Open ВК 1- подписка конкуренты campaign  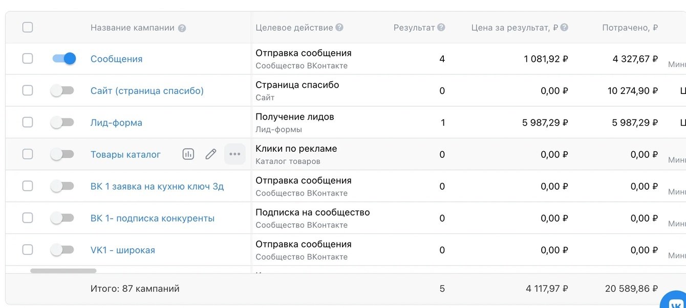(152, 219)
